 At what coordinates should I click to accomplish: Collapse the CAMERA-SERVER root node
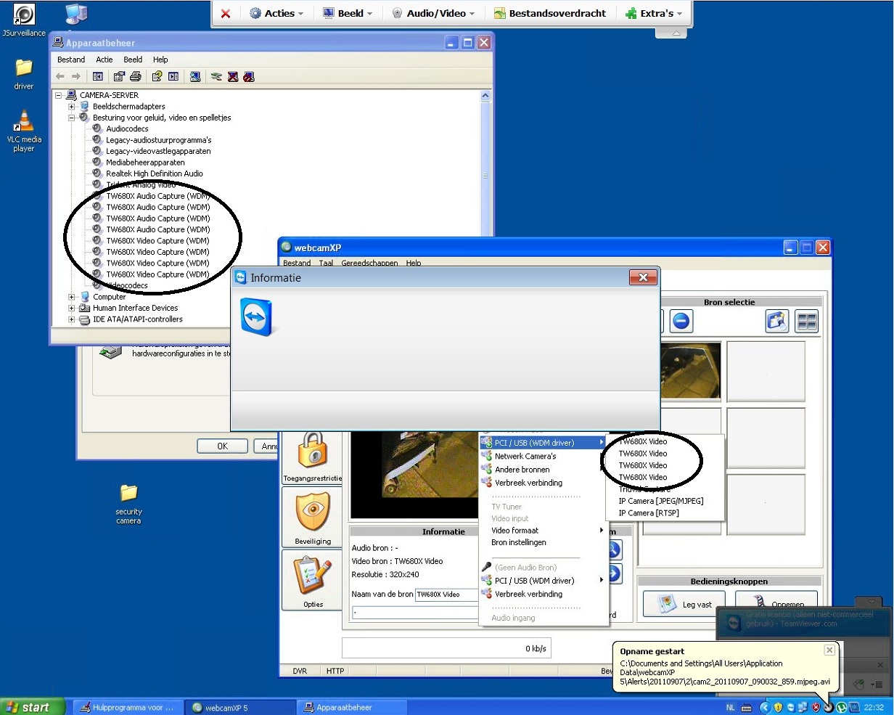pos(59,95)
